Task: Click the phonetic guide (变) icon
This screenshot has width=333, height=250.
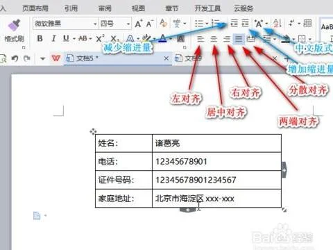Action: [x=177, y=24]
